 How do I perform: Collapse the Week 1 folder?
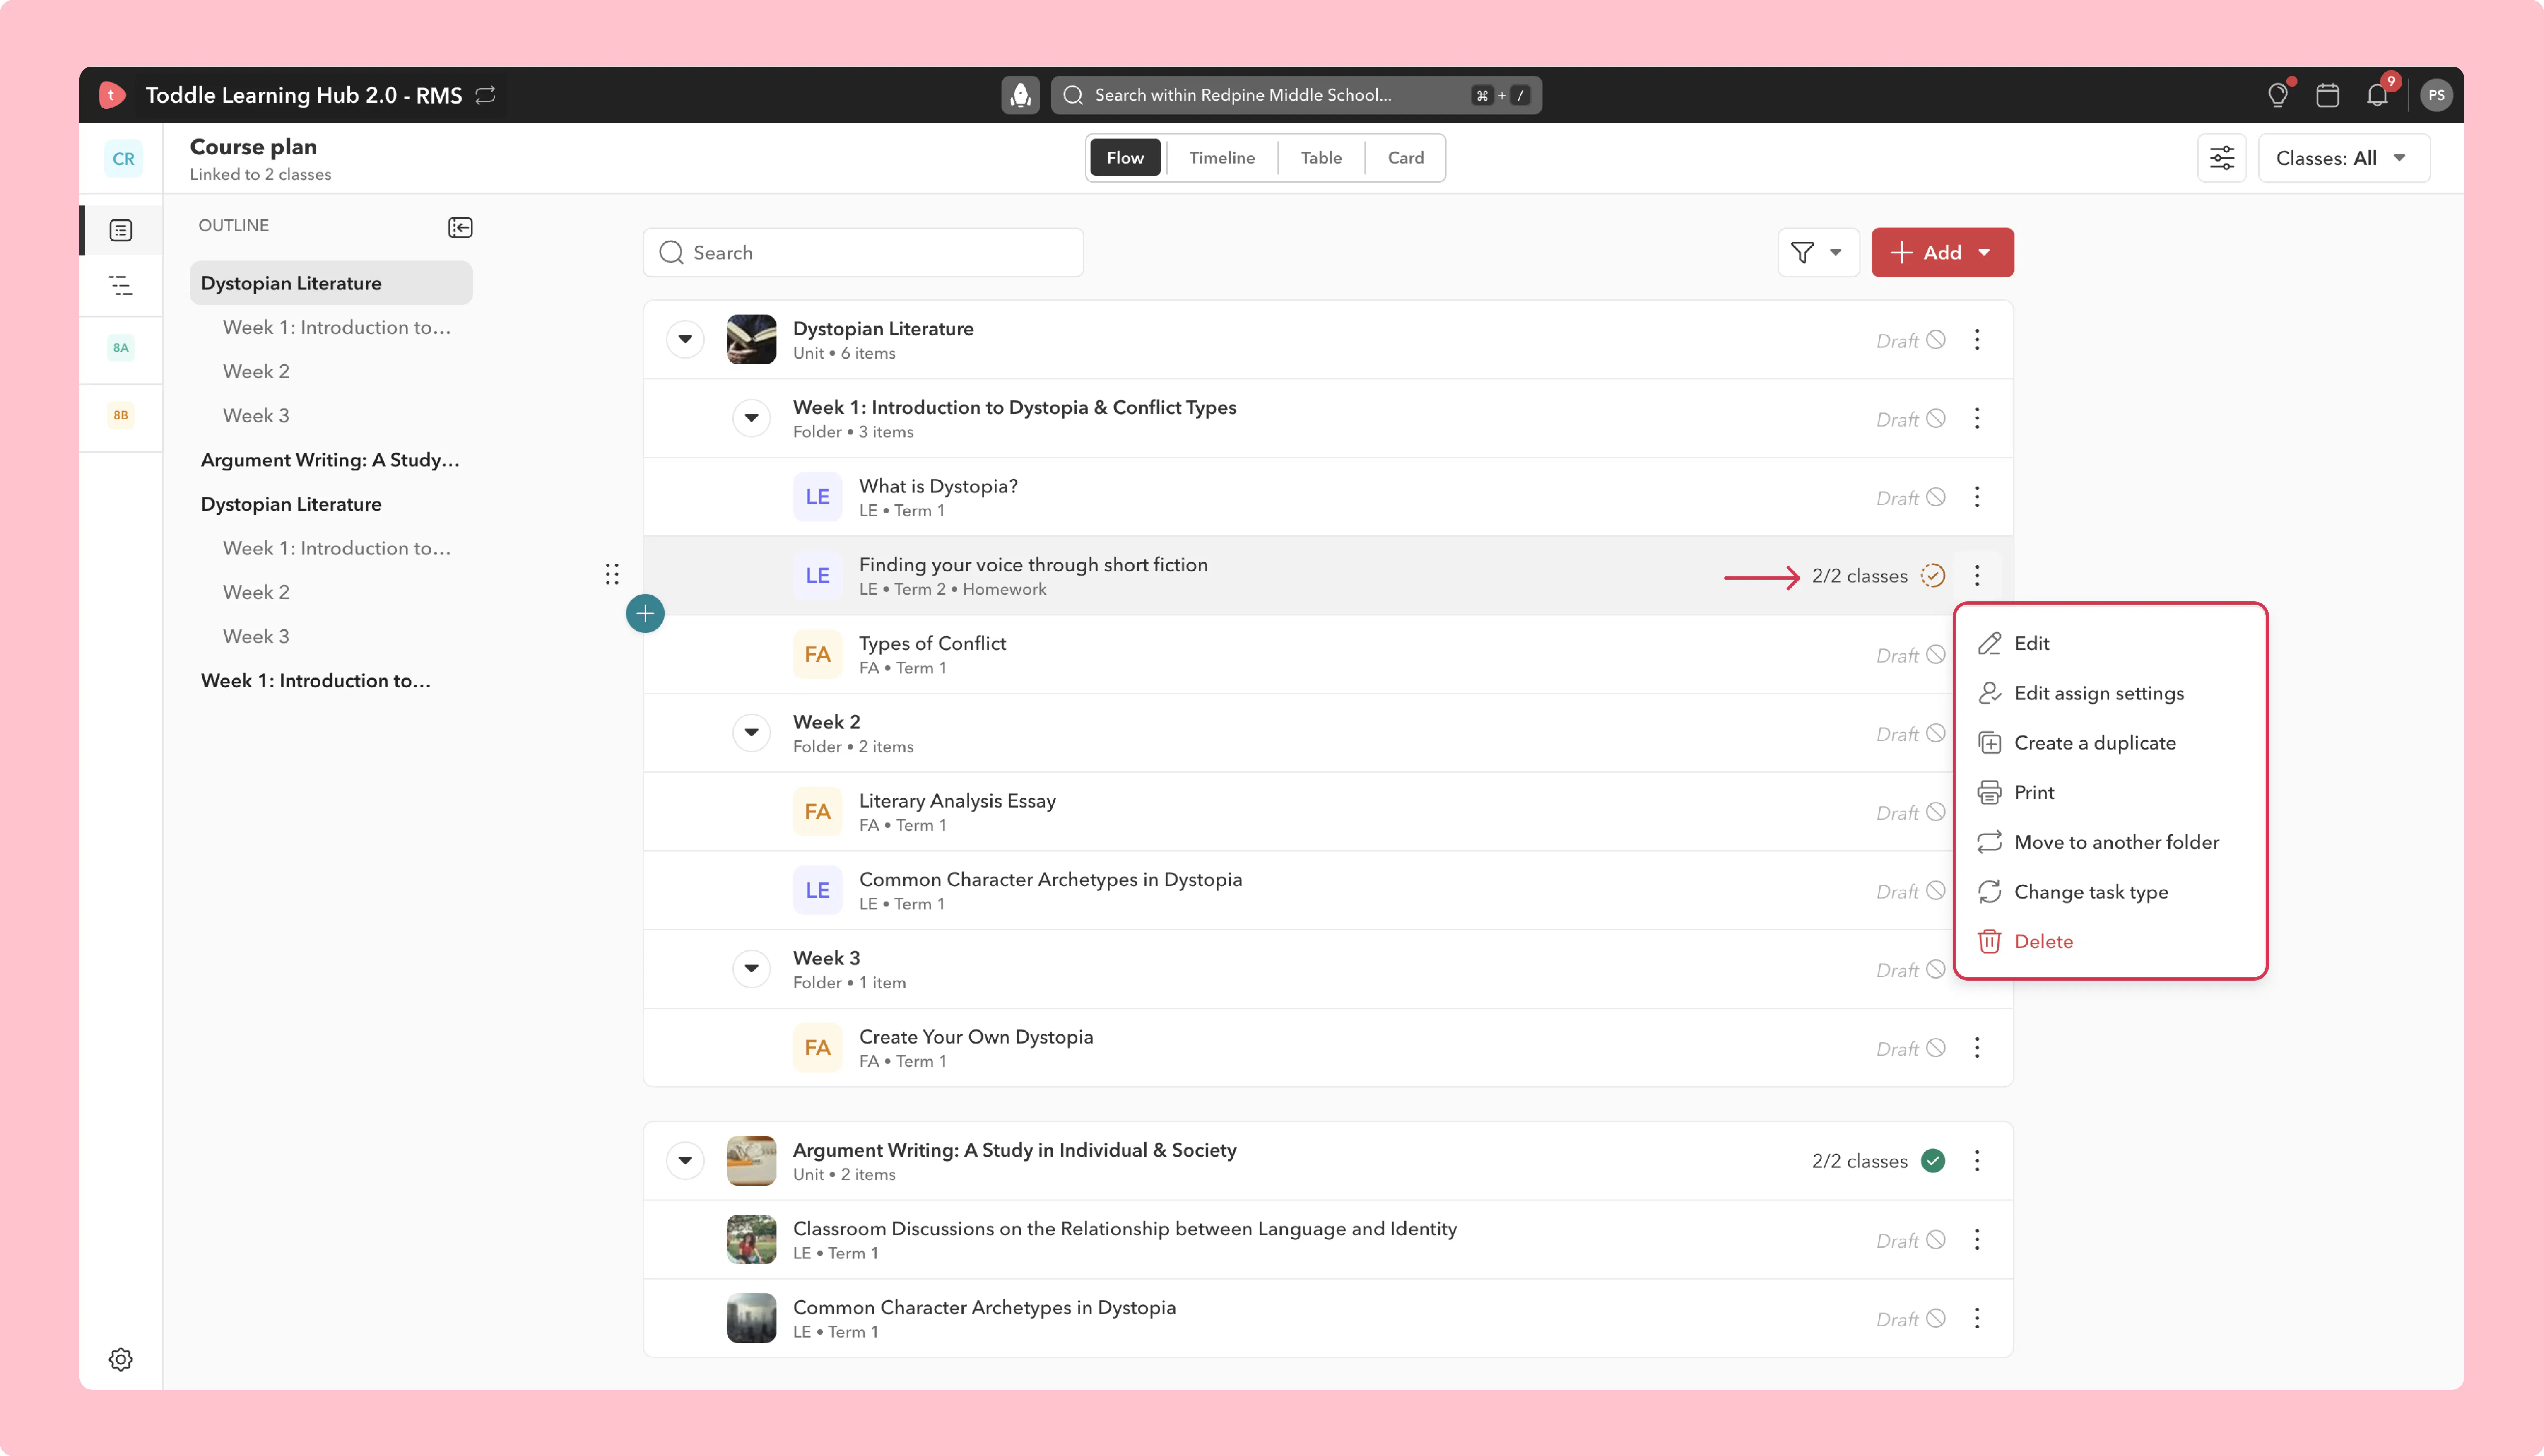[x=751, y=418]
